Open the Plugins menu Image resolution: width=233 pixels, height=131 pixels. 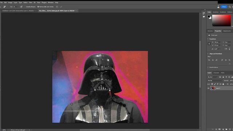(x=44, y=3)
